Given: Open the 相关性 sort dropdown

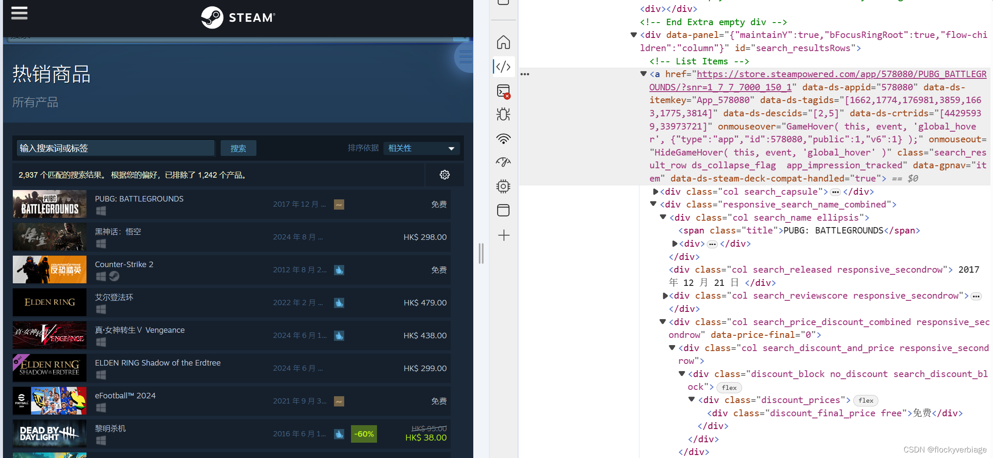Looking at the screenshot, I should (x=421, y=148).
